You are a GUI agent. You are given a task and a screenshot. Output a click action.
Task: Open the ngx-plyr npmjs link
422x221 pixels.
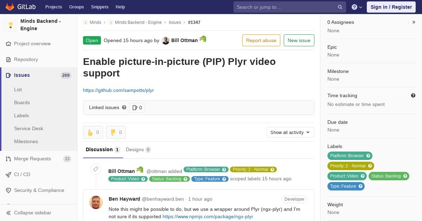point(208,217)
